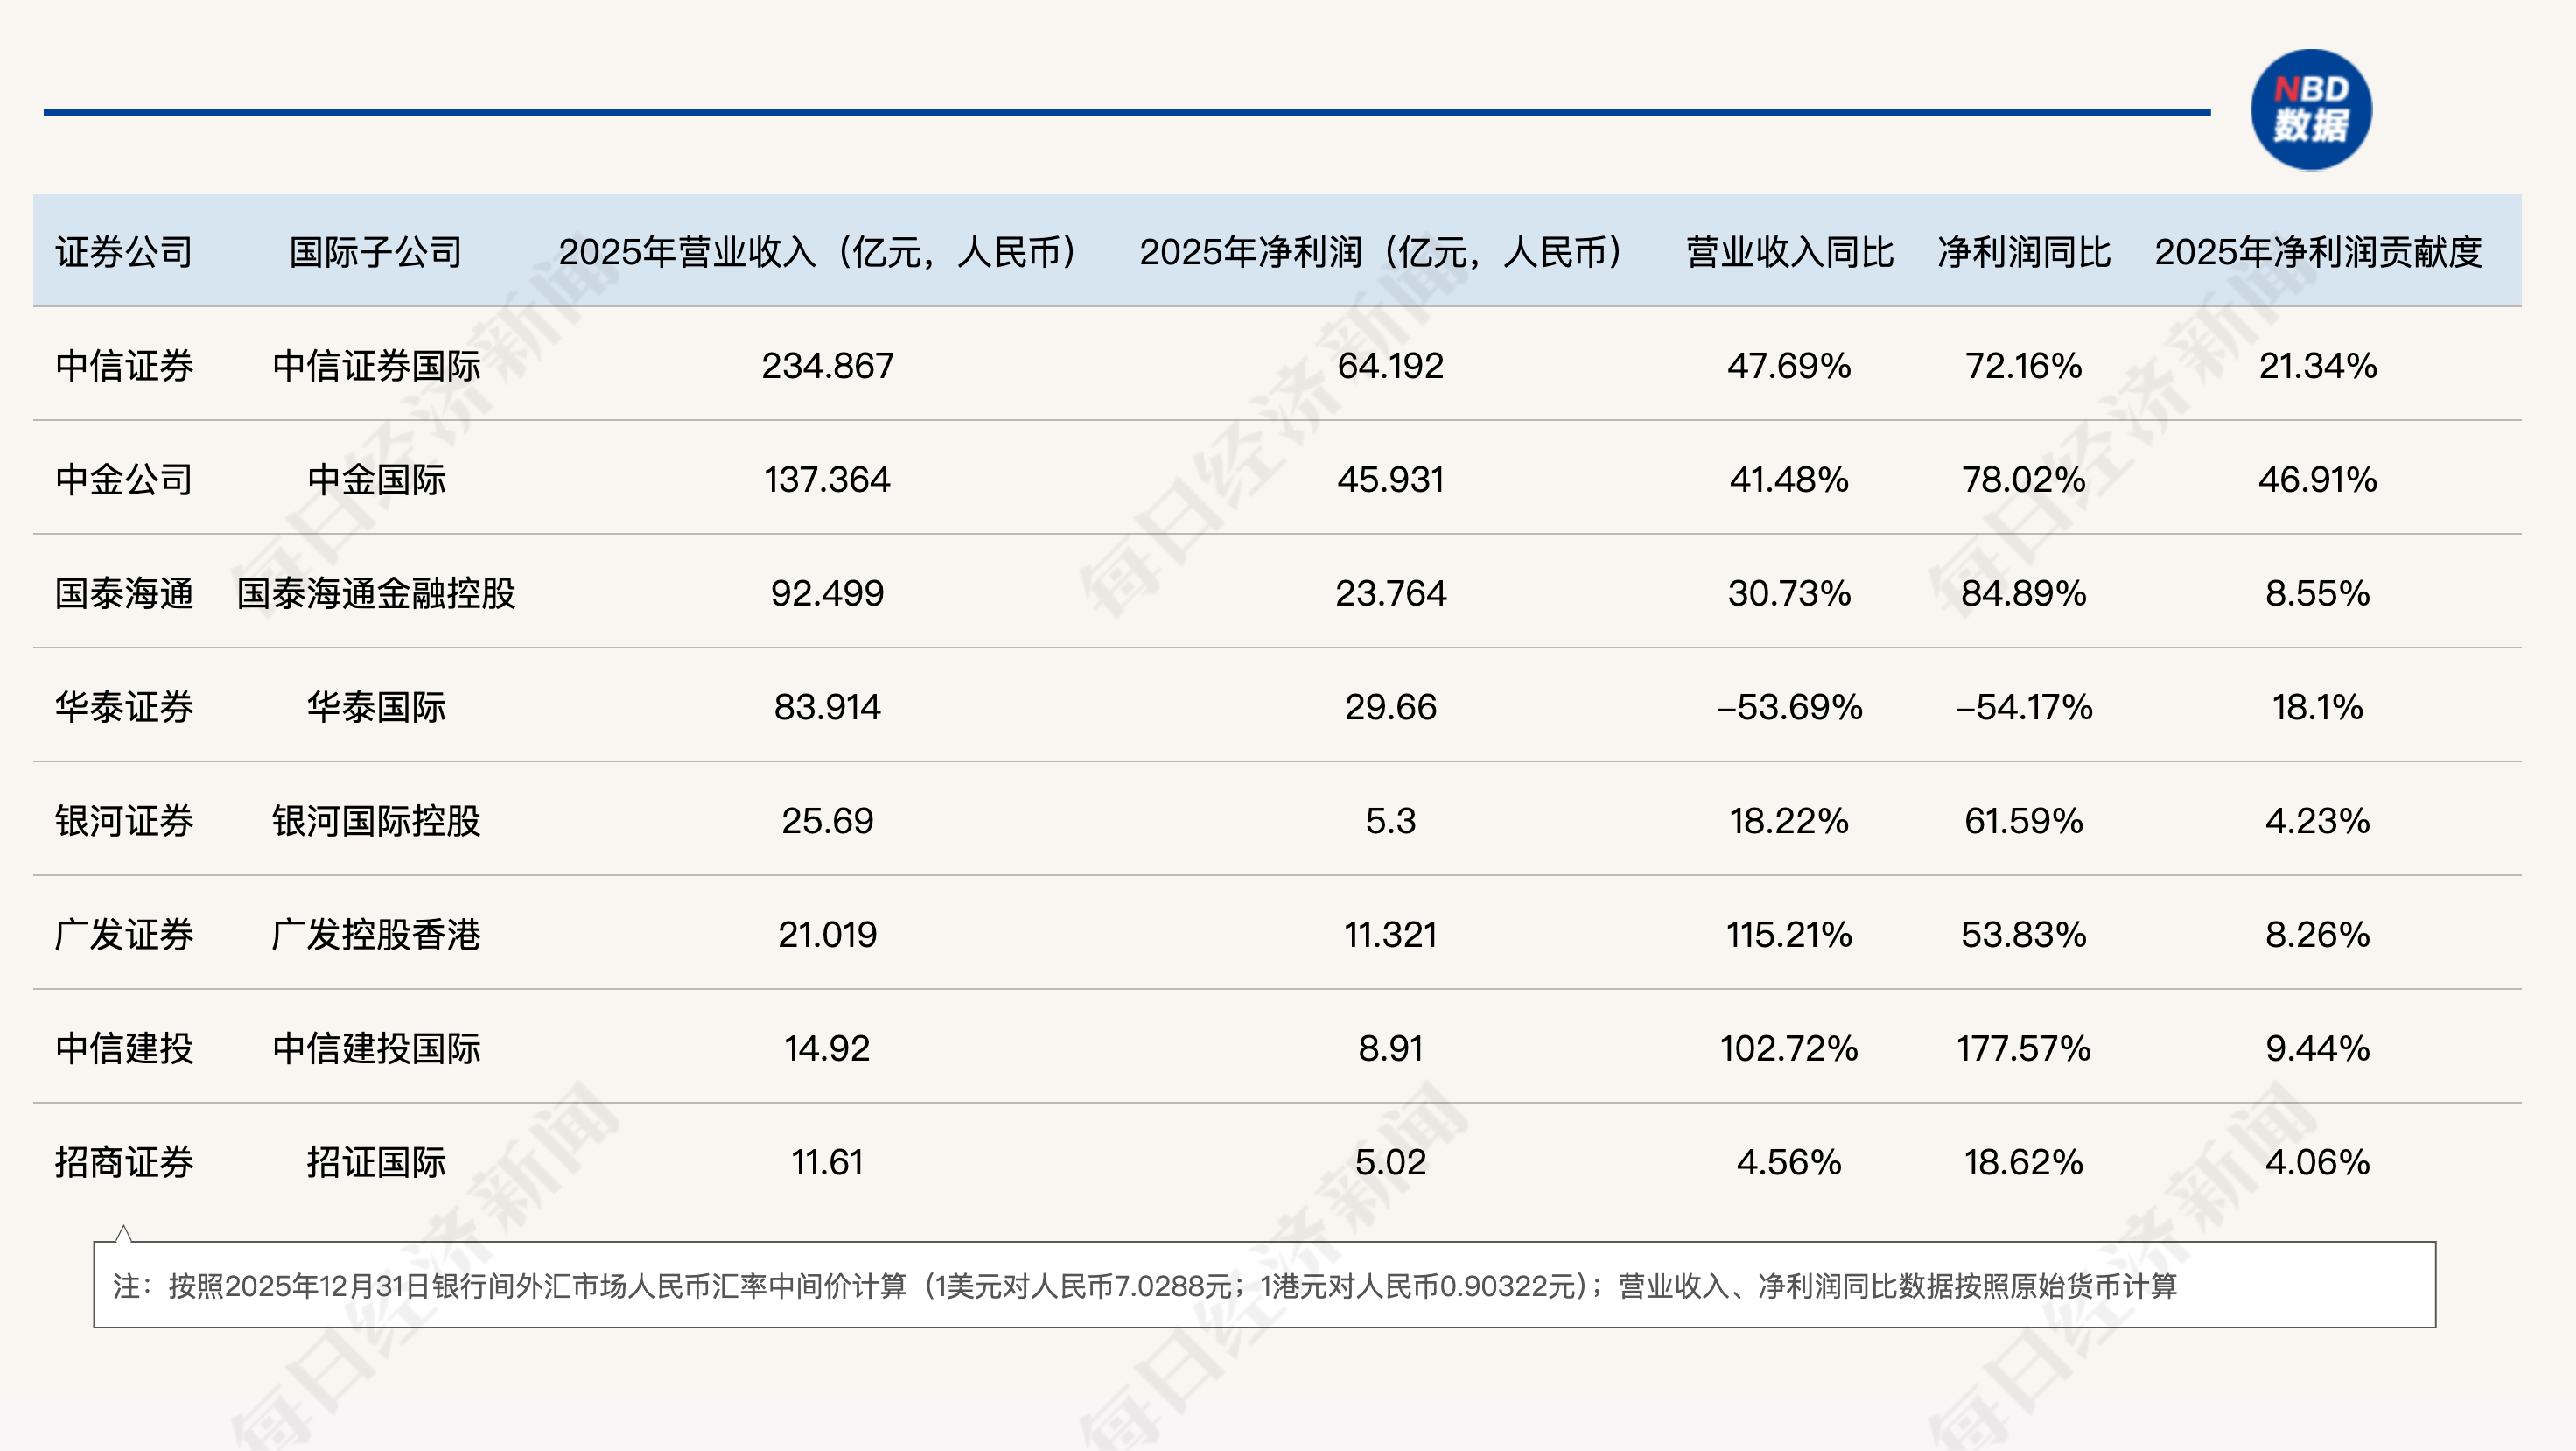
Task: Select the 银河国际控股 cell
Action: pos(376,821)
